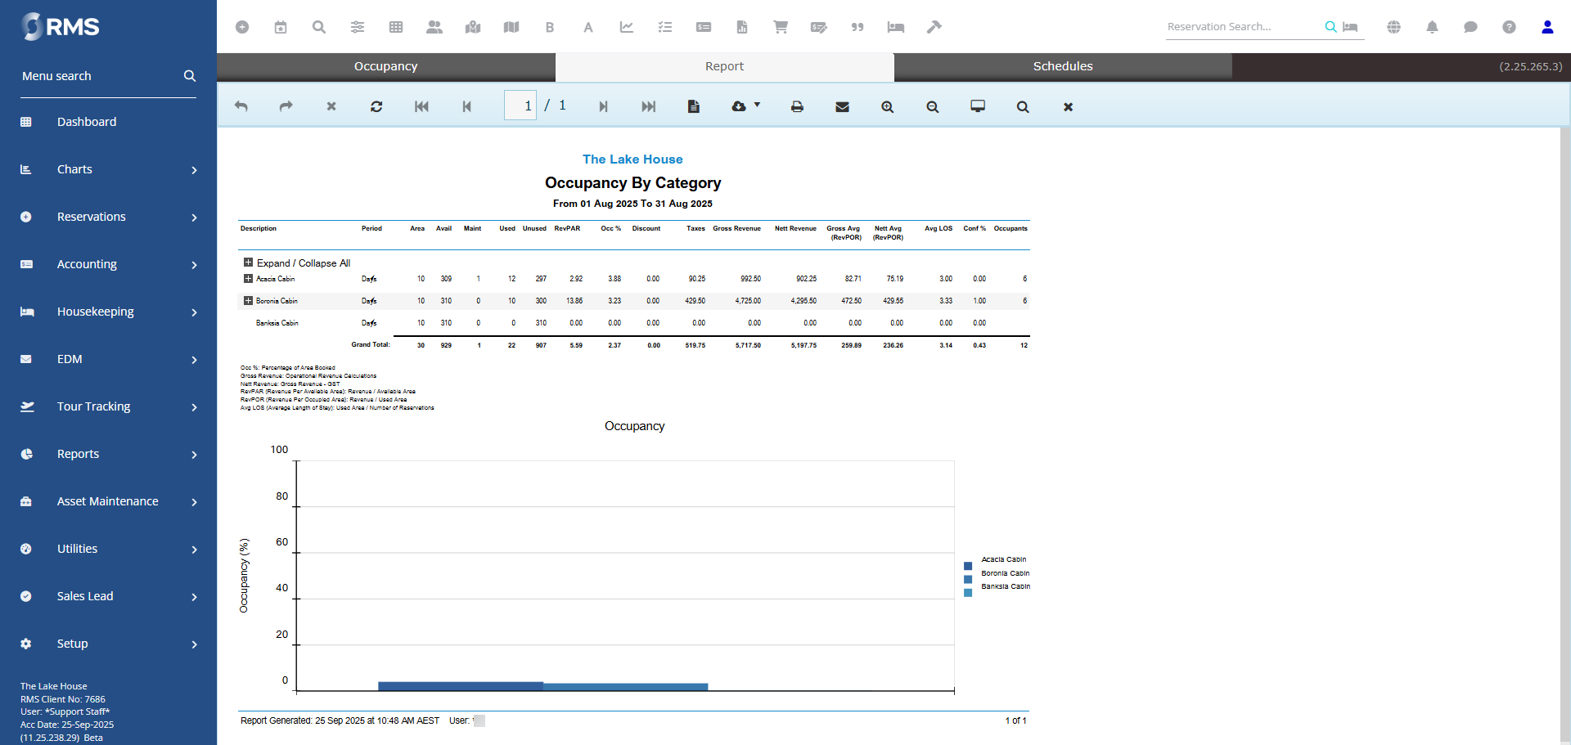The height and width of the screenshot is (745, 1571).
Task: Go to last page of report
Action: coord(649,106)
